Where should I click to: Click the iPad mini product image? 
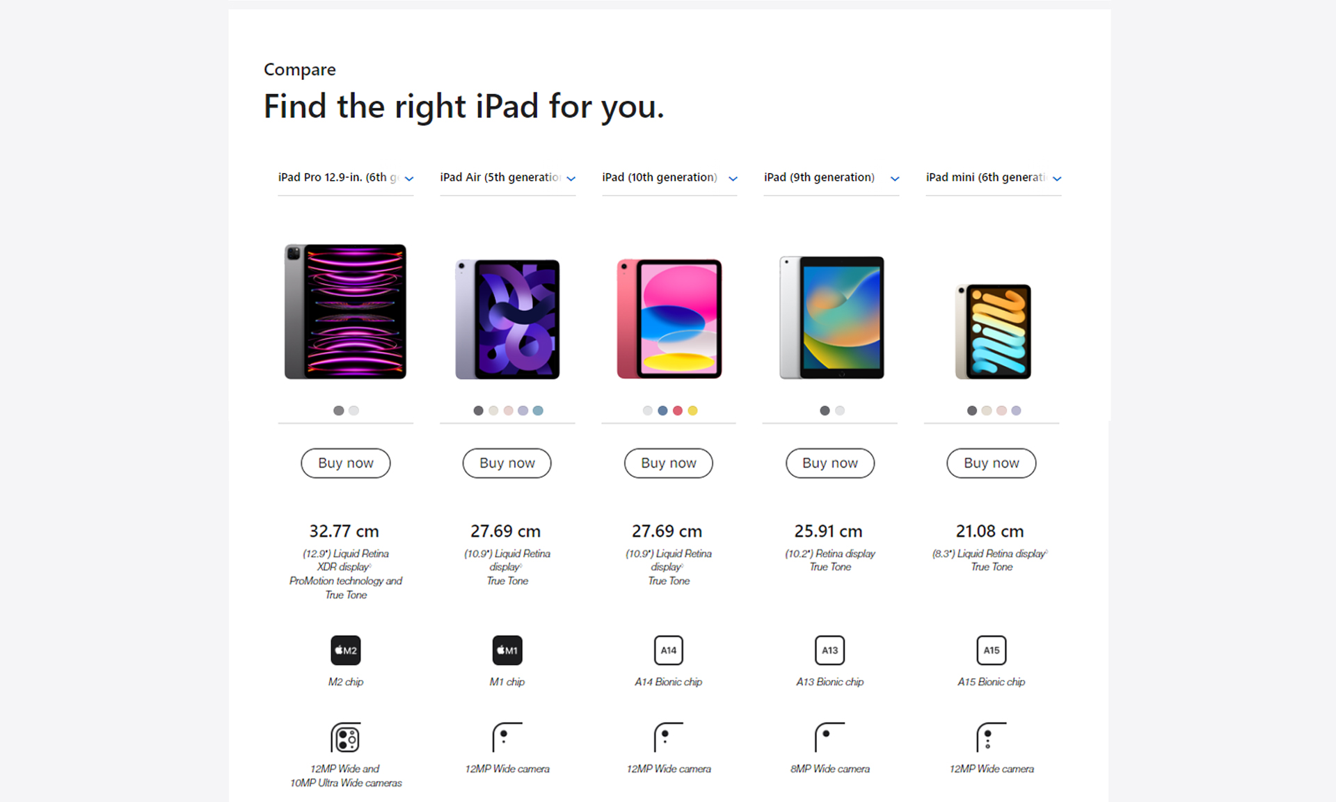pyautogui.click(x=993, y=332)
